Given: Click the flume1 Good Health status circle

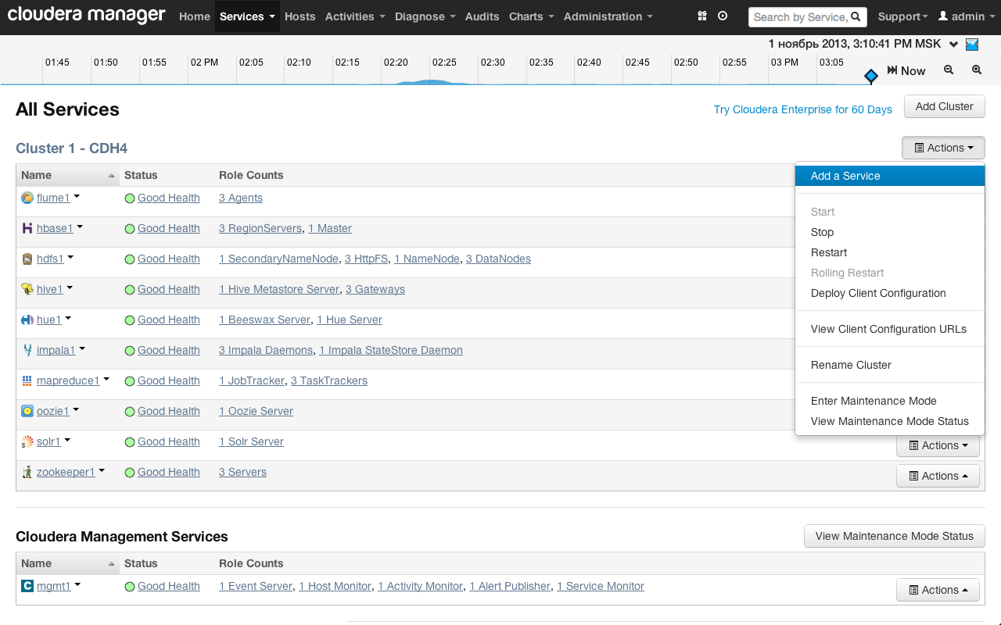Looking at the screenshot, I should (130, 198).
